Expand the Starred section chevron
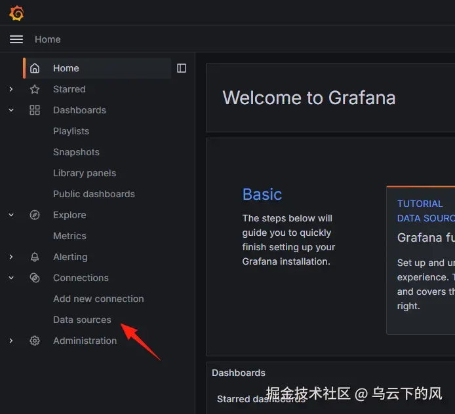This screenshot has width=455, height=414. 11,89
